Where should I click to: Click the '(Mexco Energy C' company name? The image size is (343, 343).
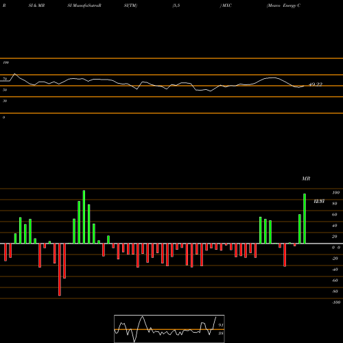pyautogui.click(x=283, y=5)
